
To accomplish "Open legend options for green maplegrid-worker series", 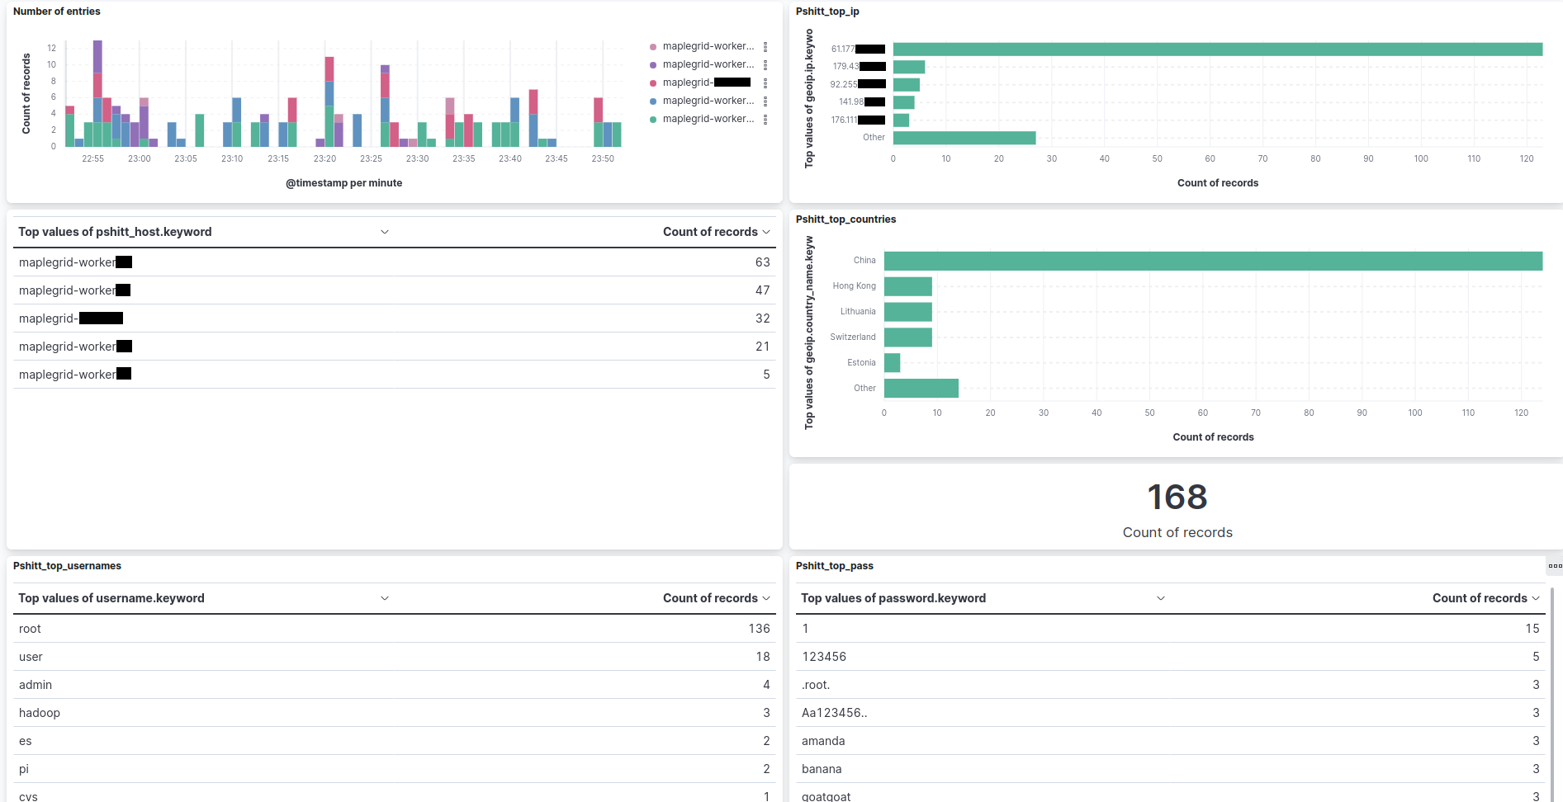I will [765, 120].
